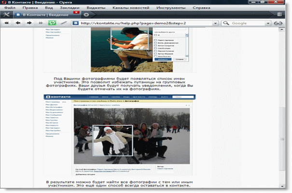Viewport: 292px width, 193px height.
Task: Open the closed tabs trash icon
Action: point(278,14)
